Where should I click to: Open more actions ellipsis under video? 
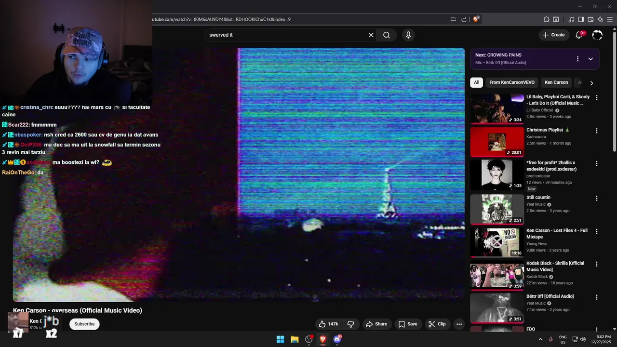[459, 324]
